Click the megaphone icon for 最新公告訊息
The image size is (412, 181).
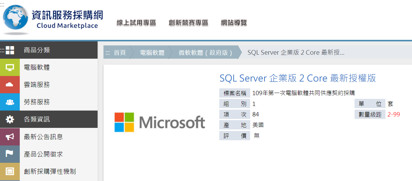(x=10, y=137)
